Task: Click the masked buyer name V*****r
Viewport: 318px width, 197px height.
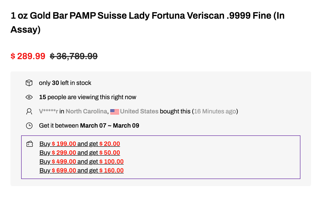Action: pyautogui.click(x=48, y=111)
